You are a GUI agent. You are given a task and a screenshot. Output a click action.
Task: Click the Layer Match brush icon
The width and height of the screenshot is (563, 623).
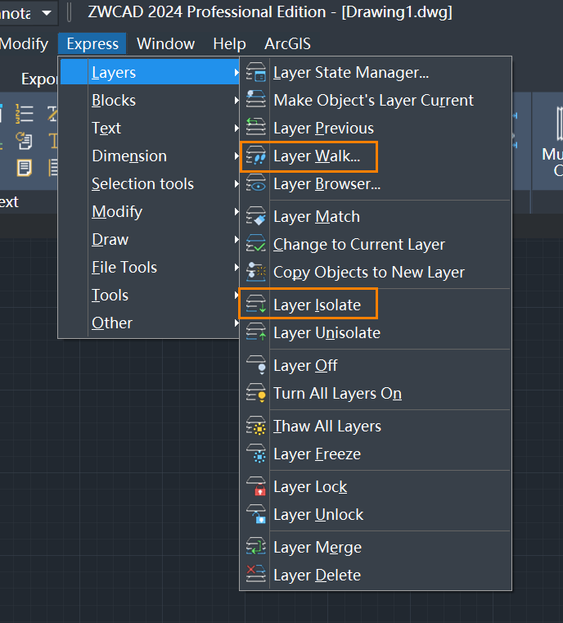tap(255, 217)
